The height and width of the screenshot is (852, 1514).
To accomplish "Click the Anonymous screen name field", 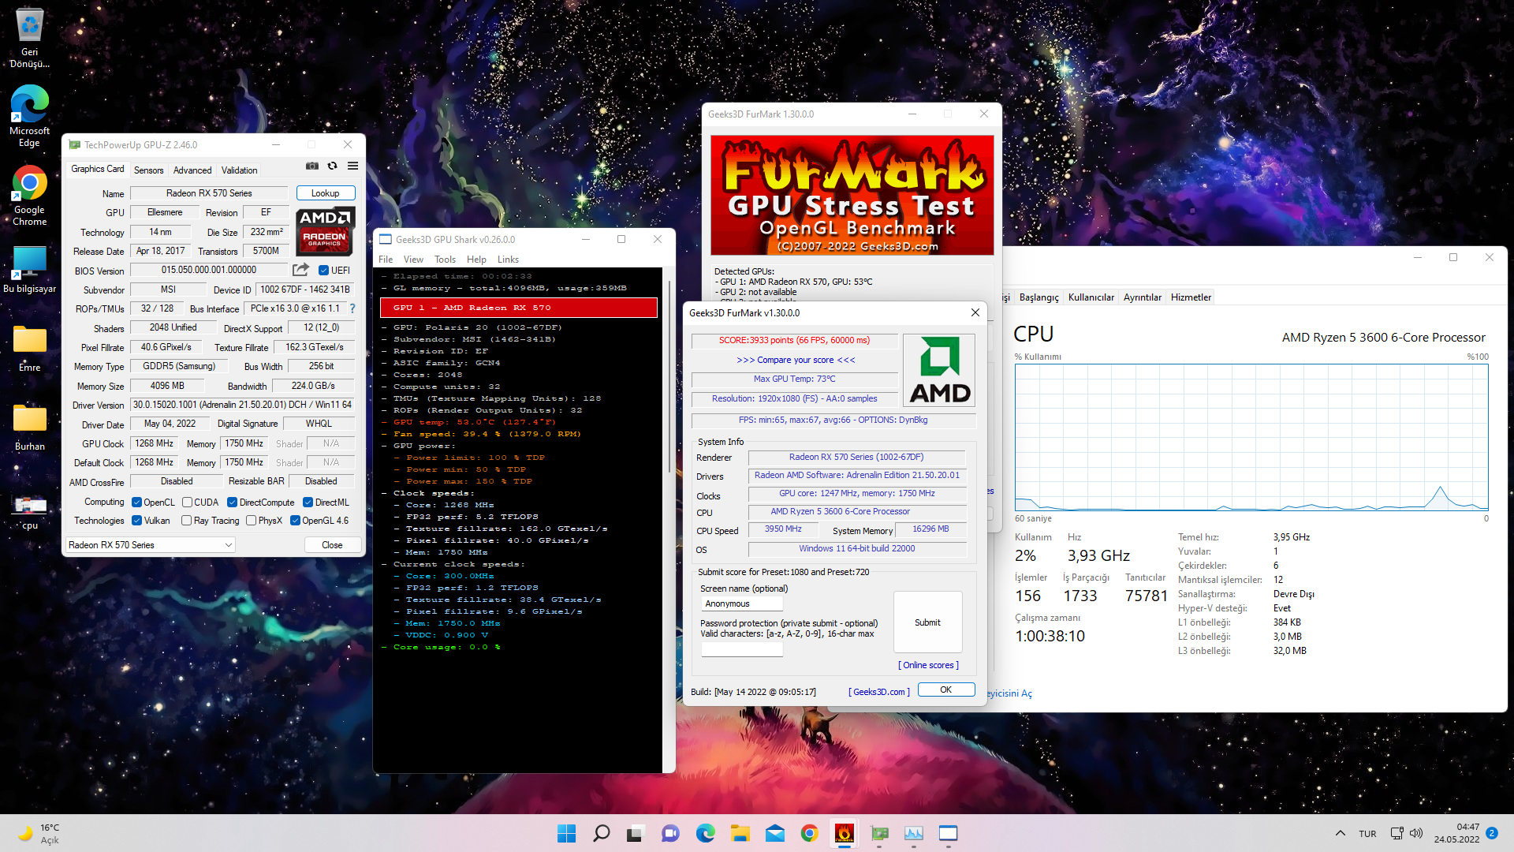I will [x=741, y=603].
